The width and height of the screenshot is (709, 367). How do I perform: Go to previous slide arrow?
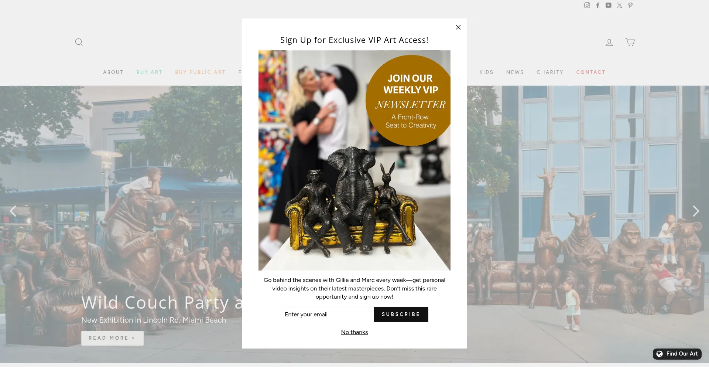point(13,211)
